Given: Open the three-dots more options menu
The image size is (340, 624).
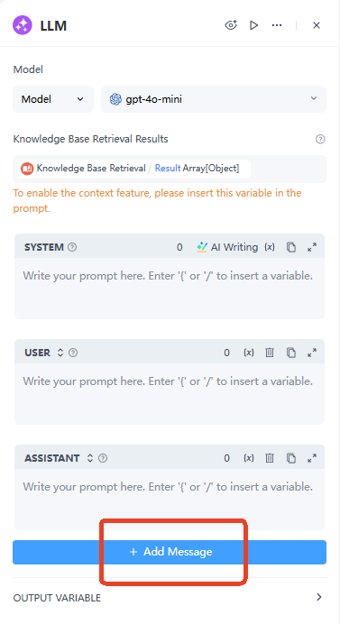Looking at the screenshot, I should (277, 25).
